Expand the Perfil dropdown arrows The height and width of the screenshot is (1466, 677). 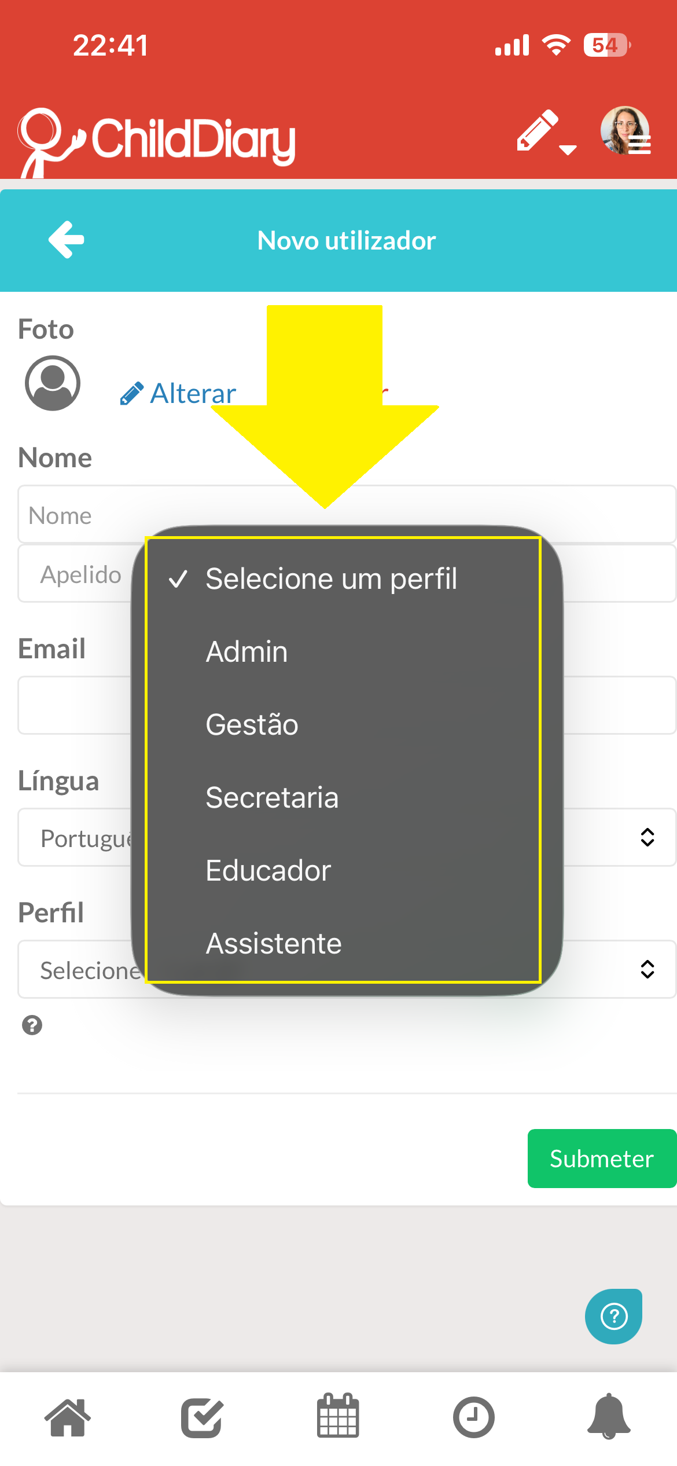[647, 969]
